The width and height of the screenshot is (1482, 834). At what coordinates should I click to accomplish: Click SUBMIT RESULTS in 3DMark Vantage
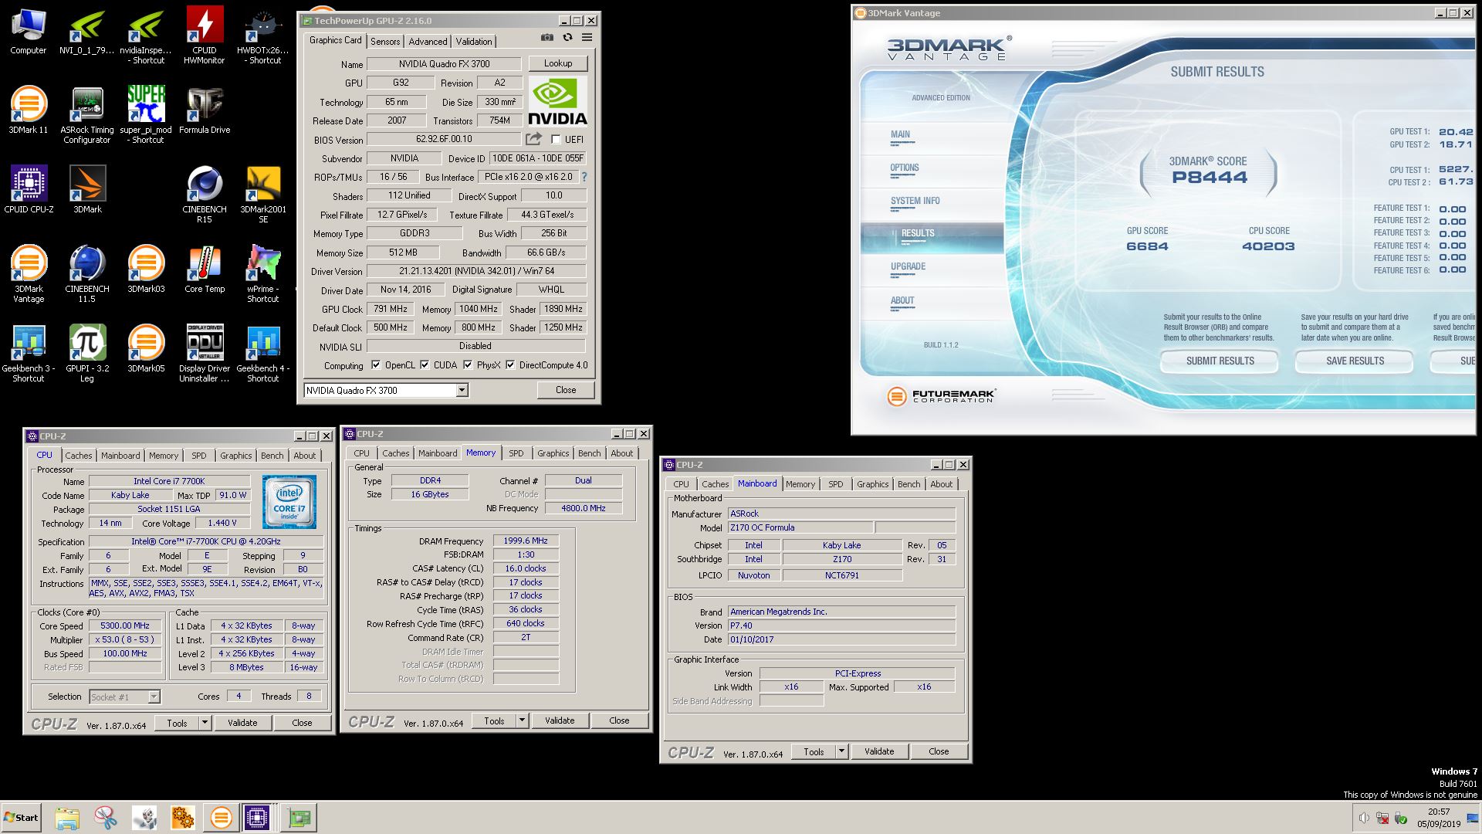pyautogui.click(x=1220, y=361)
